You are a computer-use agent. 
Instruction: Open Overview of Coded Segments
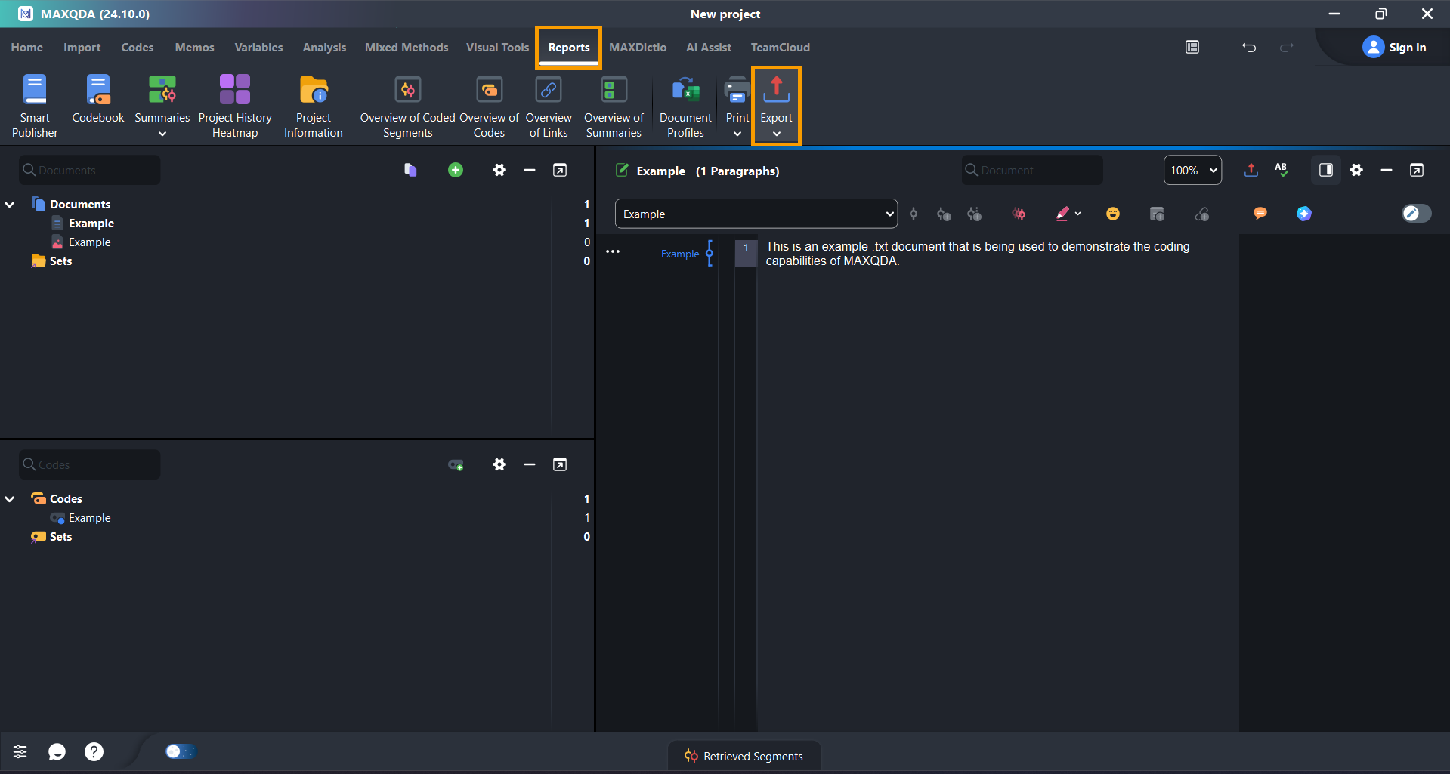point(407,106)
